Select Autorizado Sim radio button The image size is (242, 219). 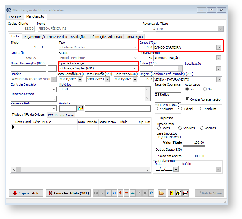tap(187, 89)
